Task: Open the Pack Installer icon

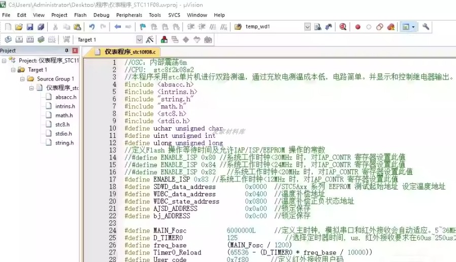Action: tap(208, 40)
